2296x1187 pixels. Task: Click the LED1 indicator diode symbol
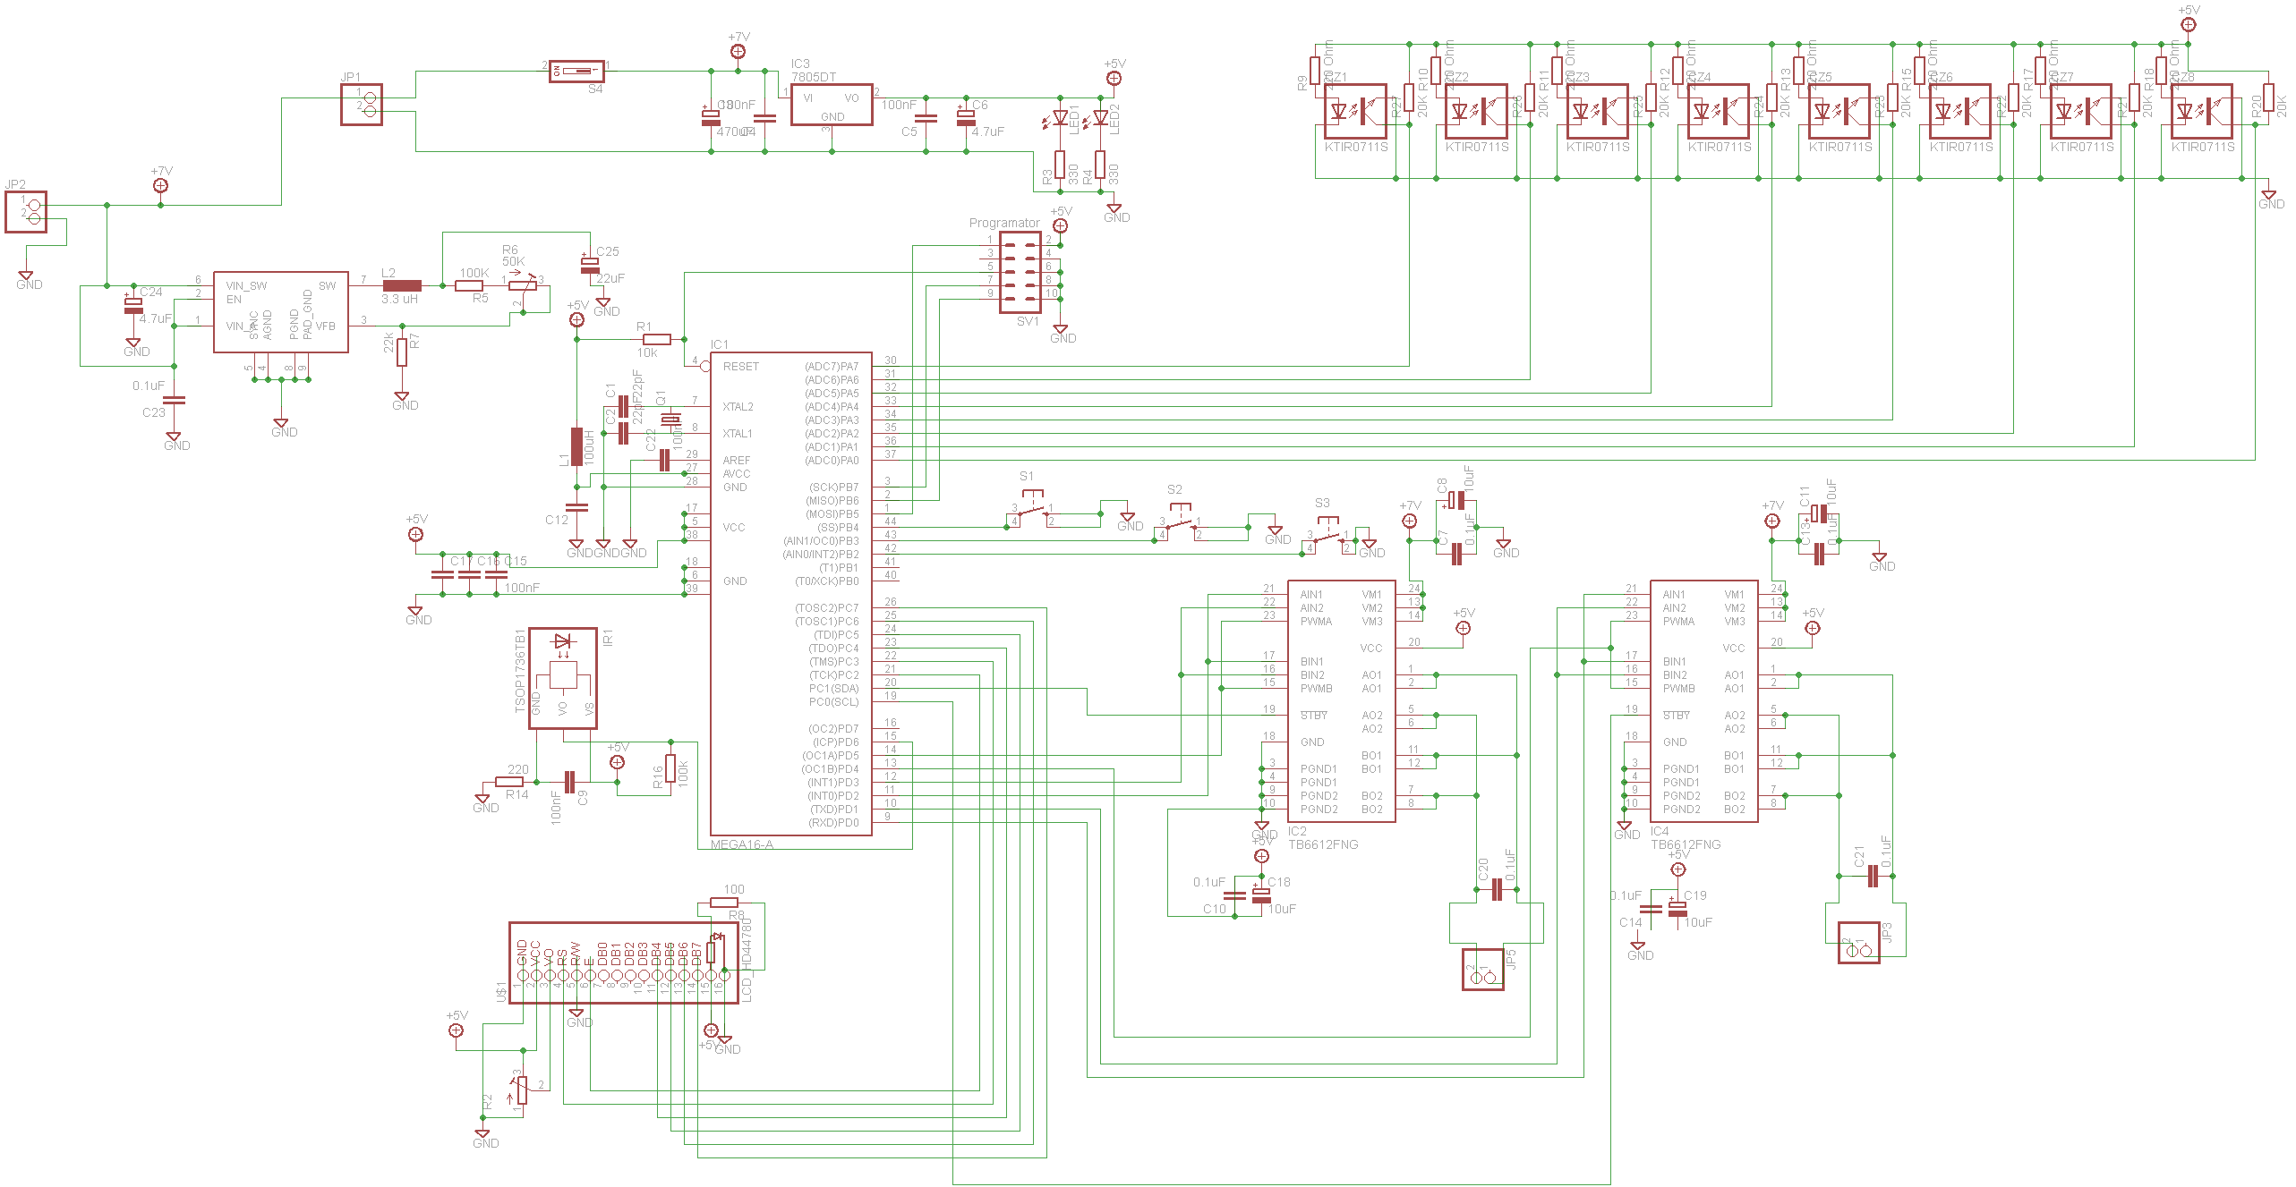[1060, 118]
